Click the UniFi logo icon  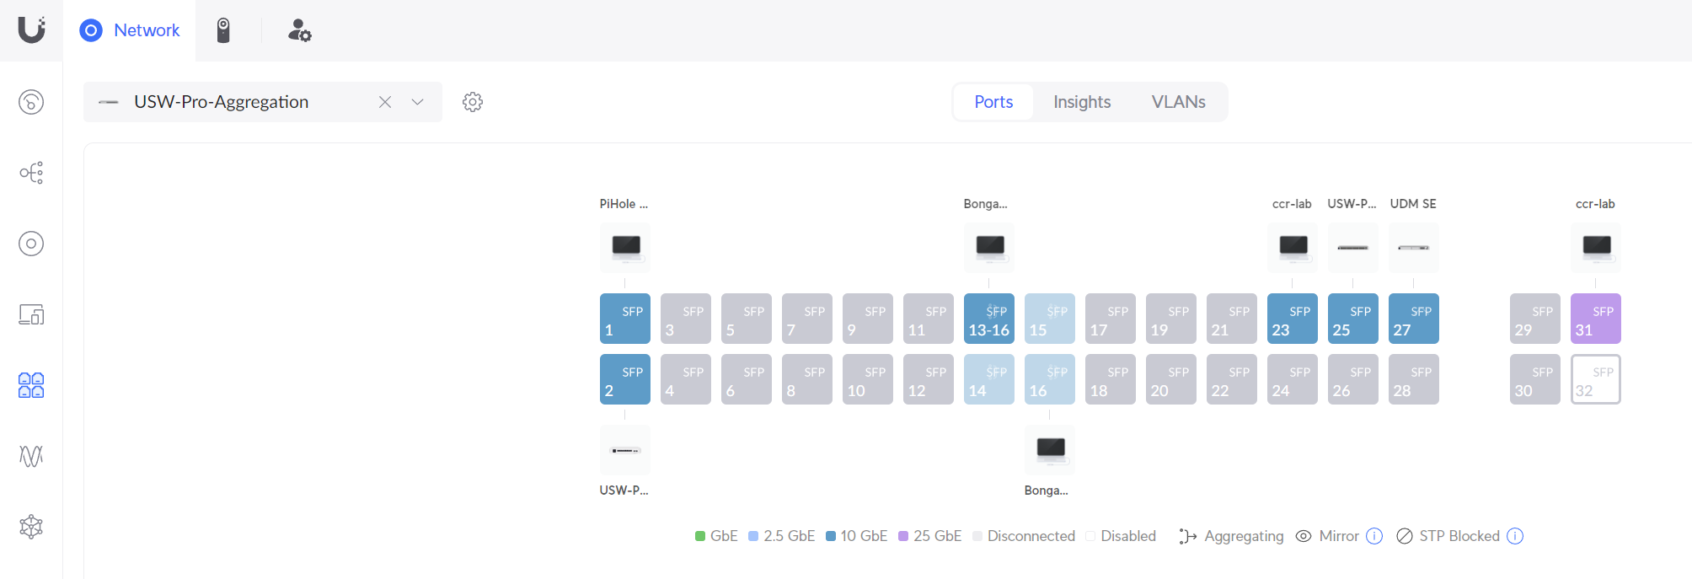tap(31, 30)
